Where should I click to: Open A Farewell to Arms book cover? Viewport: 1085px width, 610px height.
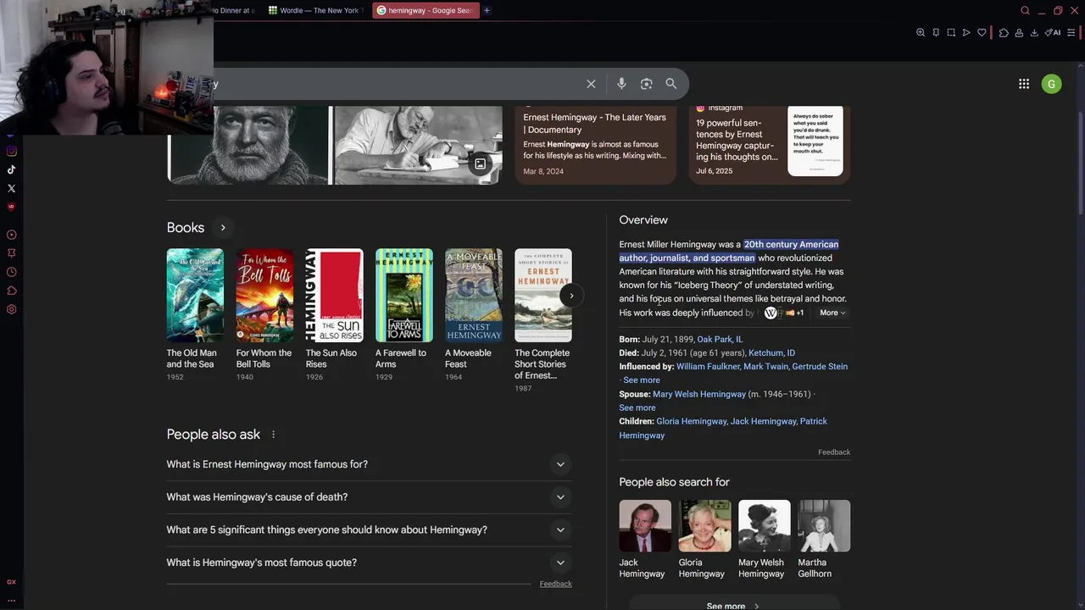tap(403, 295)
